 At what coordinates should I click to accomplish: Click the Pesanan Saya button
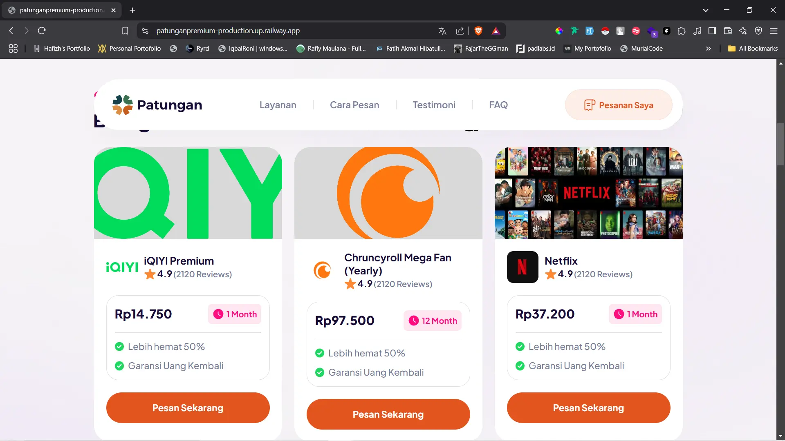pos(619,105)
